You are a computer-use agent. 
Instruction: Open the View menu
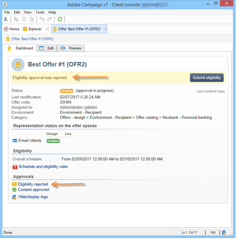(x=28, y=12)
